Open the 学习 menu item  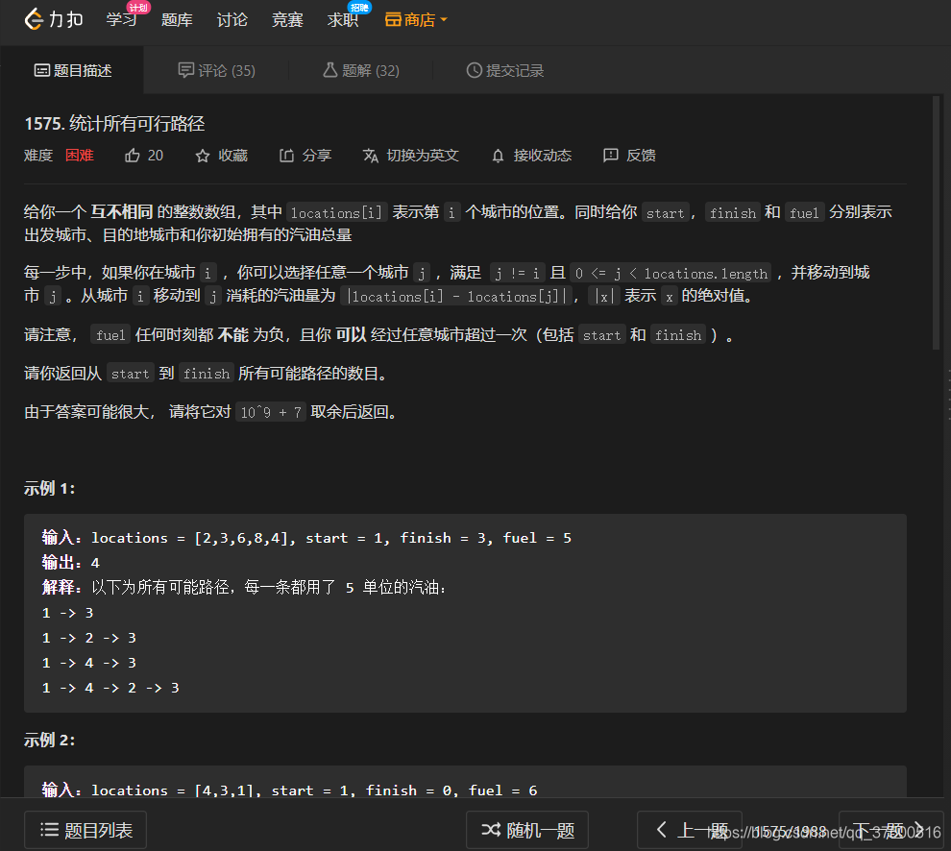point(121,19)
